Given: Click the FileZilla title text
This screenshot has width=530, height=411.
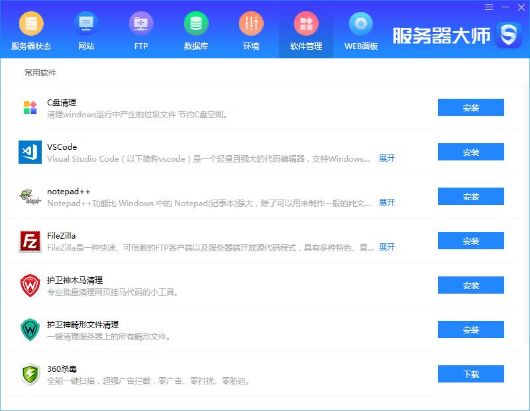Looking at the screenshot, I should tap(61, 236).
